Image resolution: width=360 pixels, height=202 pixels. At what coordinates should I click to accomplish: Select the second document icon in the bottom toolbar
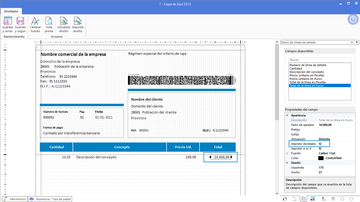[x=294, y=199]
